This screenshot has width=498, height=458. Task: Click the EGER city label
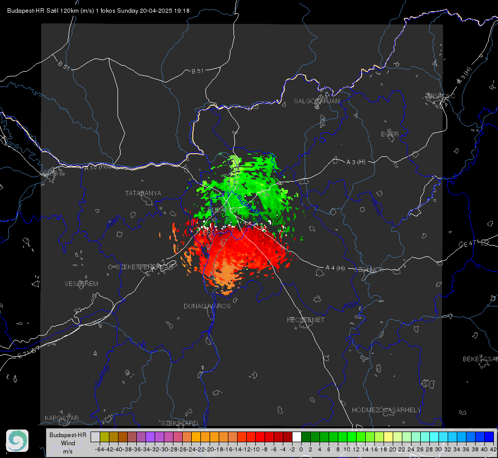(x=390, y=134)
